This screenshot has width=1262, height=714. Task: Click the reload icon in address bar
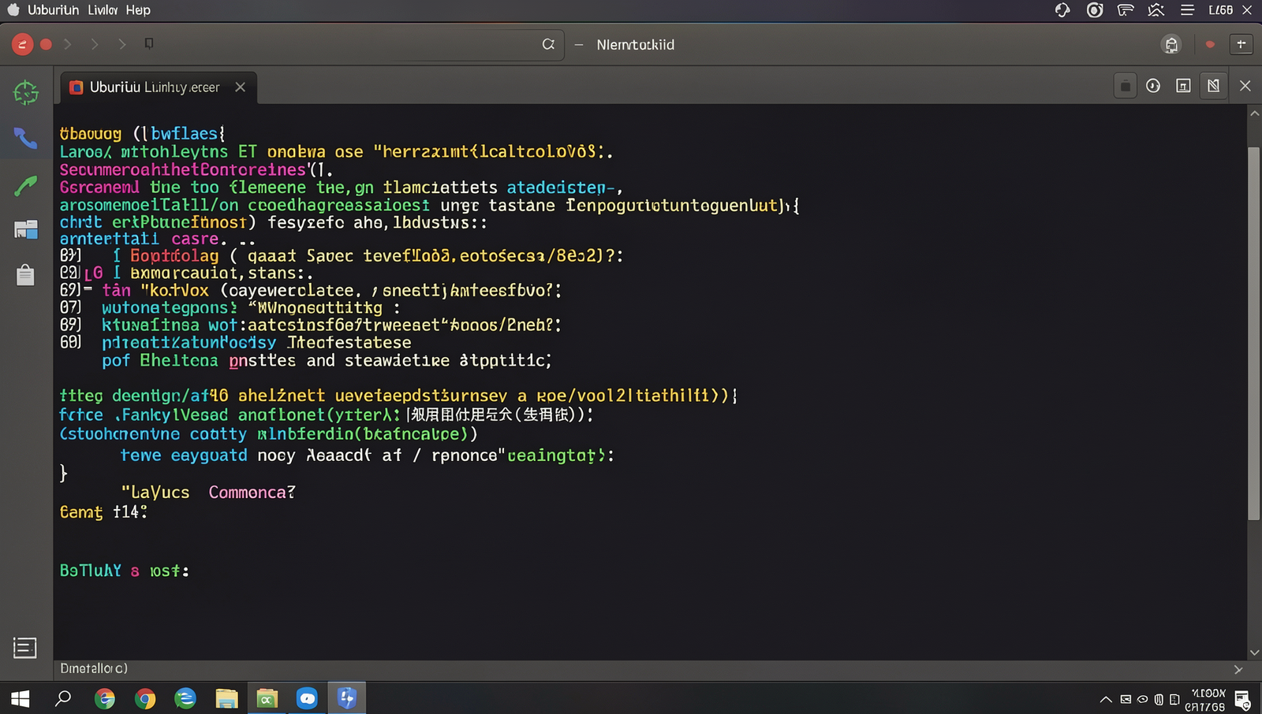tap(548, 45)
